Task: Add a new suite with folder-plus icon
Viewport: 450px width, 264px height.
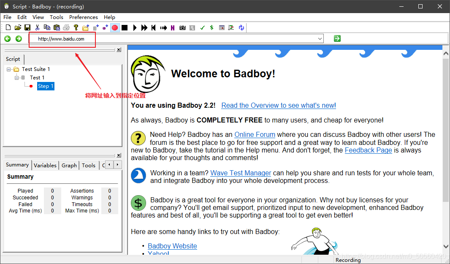Action: [x=86, y=27]
